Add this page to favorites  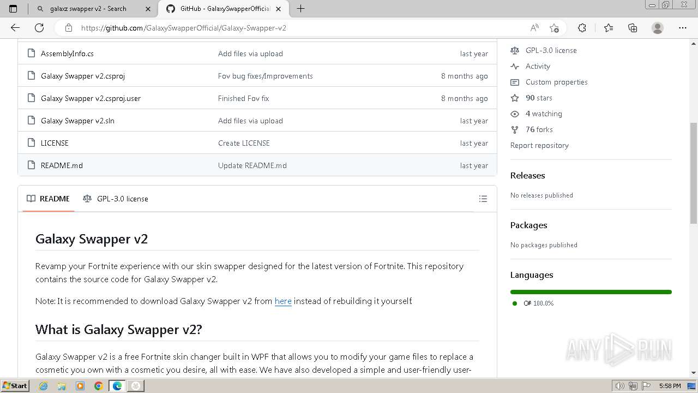(x=554, y=28)
